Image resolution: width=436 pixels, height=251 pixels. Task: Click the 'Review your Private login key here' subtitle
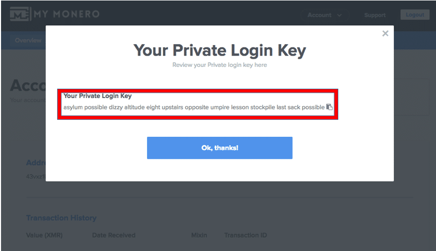pos(220,65)
